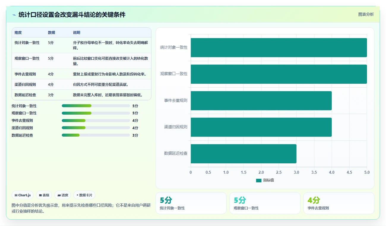Click the 维度 table column header
This screenshot has width=386, height=226.
[x=18, y=33]
